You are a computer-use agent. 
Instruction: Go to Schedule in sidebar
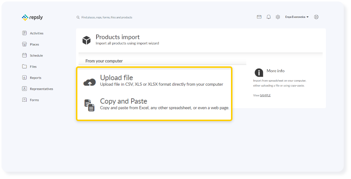pyautogui.click(x=36, y=56)
